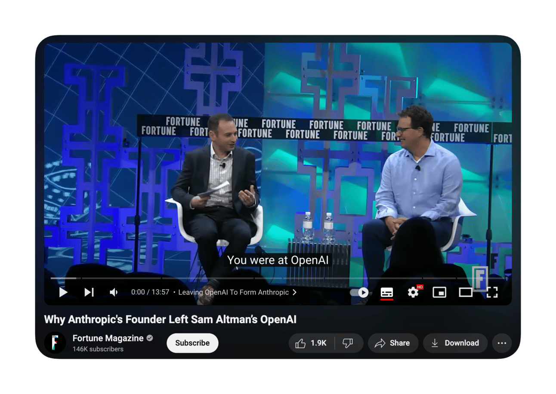Skip to the next video
Viewport: 556px width, 394px height.
[89, 292]
